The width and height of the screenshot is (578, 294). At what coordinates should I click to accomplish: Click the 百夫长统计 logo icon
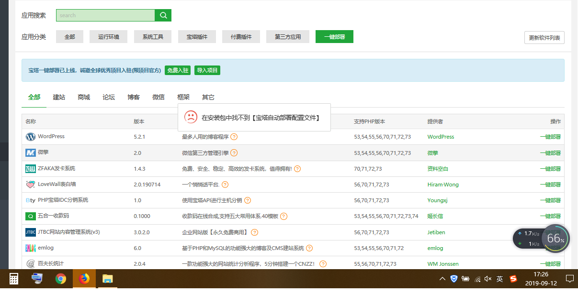point(31,264)
